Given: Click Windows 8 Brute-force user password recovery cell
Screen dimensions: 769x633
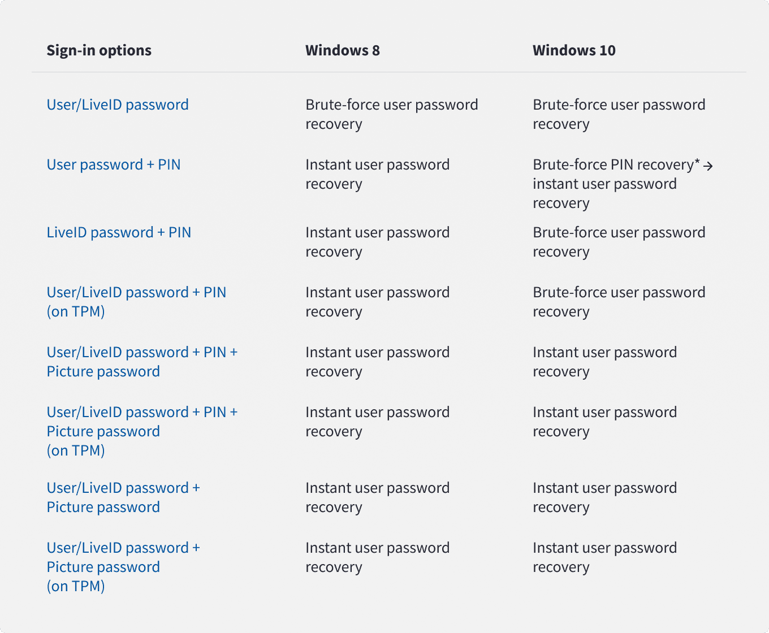Looking at the screenshot, I should pos(392,114).
